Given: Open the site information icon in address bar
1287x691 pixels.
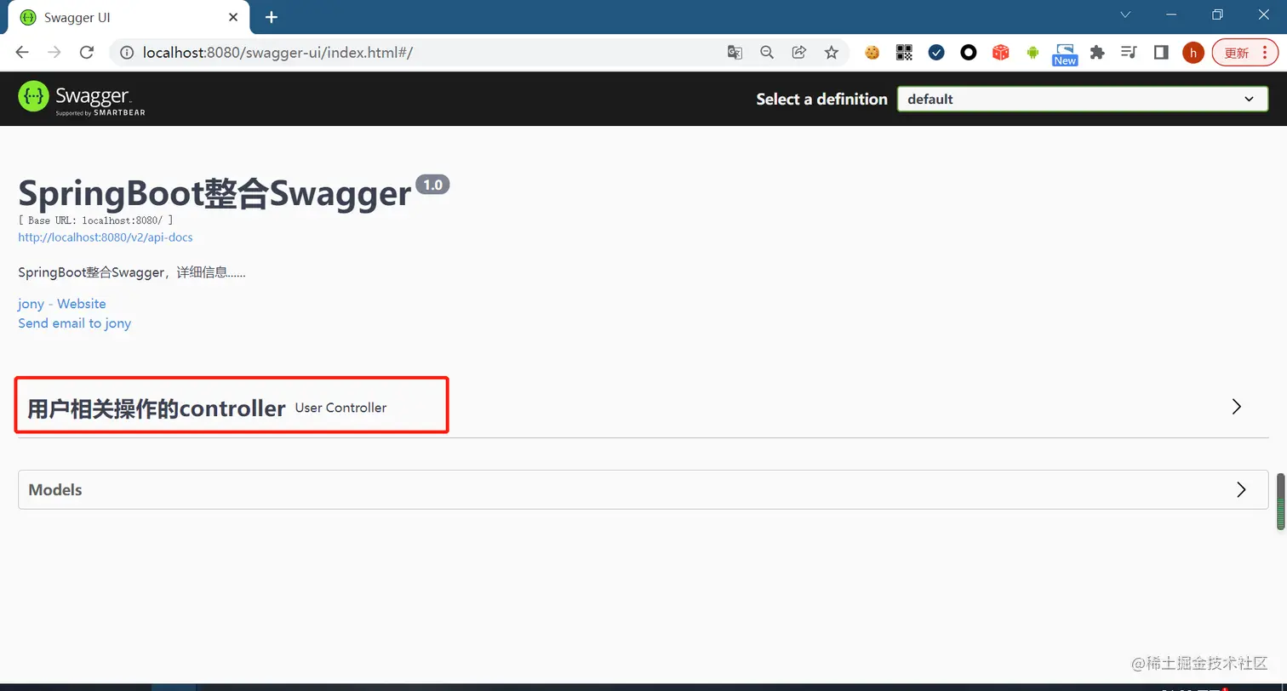Looking at the screenshot, I should 127,53.
